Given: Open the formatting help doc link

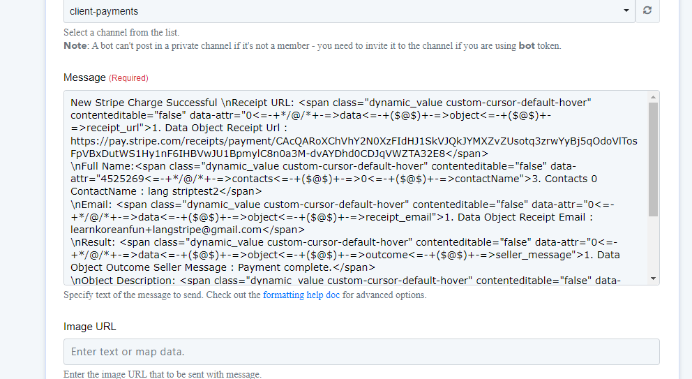Looking at the screenshot, I should (x=301, y=295).
